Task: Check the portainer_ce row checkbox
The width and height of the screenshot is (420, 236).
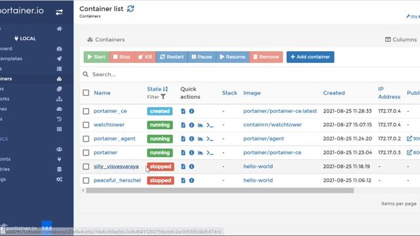Action: [86, 111]
